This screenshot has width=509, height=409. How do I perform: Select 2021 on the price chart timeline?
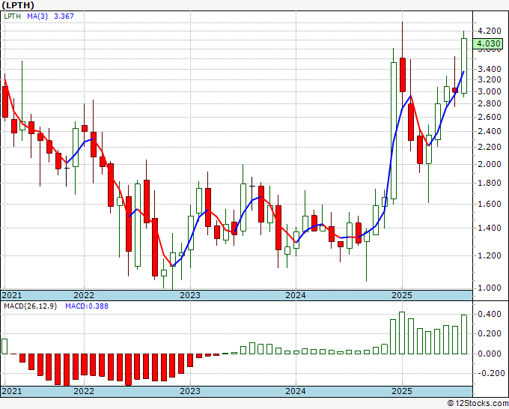point(12,295)
